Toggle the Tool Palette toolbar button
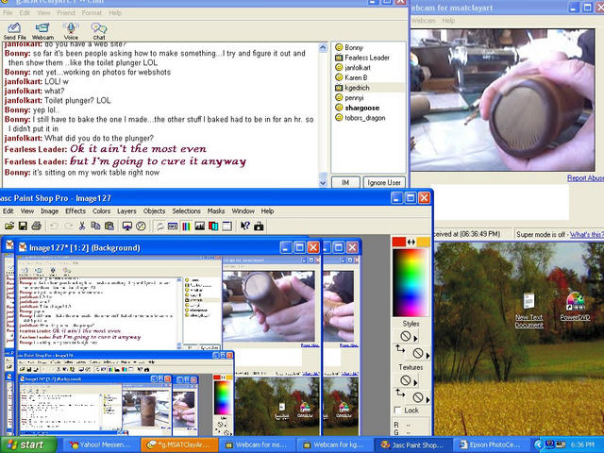This screenshot has width=604, height=453. coord(159,226)
